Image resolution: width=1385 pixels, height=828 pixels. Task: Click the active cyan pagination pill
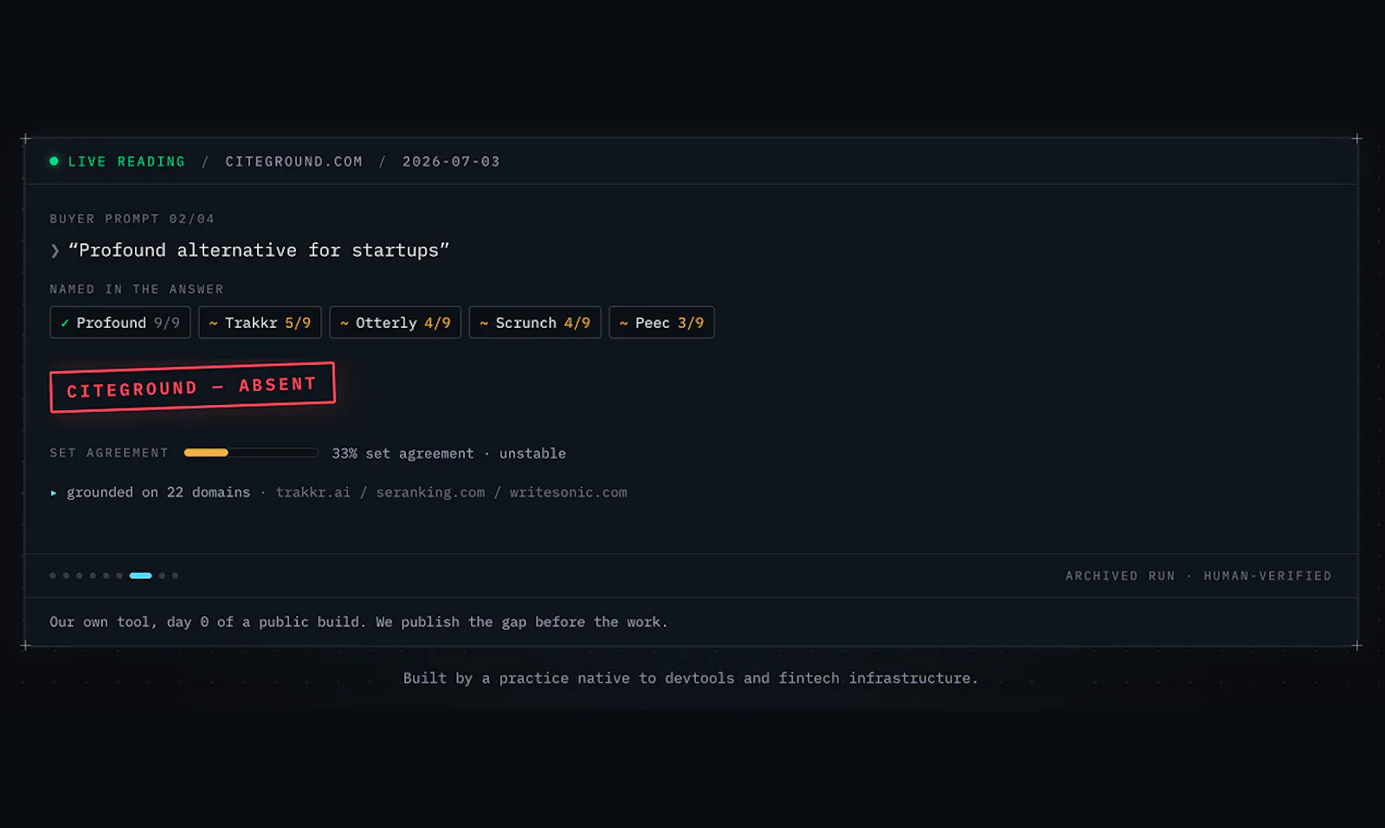coord(140,575)
